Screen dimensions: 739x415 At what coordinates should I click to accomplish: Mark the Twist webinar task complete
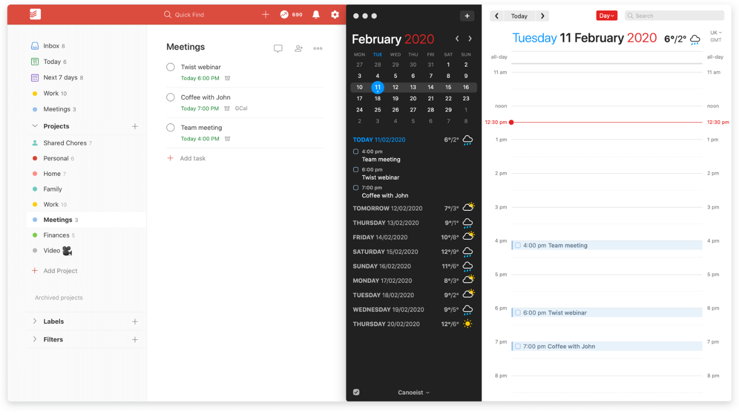coord(170,67)
